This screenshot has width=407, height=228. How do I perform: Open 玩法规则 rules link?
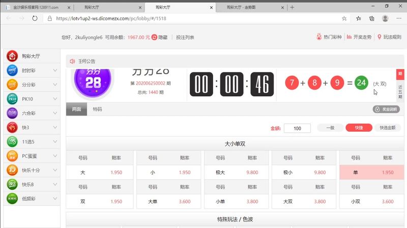coord(389,37)
